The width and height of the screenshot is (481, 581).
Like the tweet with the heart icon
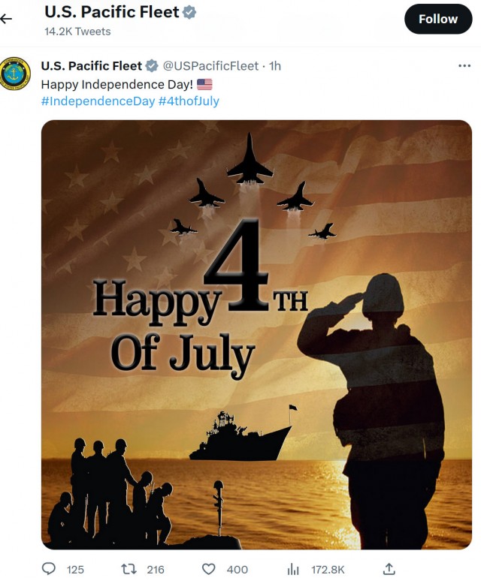[208, 569]
